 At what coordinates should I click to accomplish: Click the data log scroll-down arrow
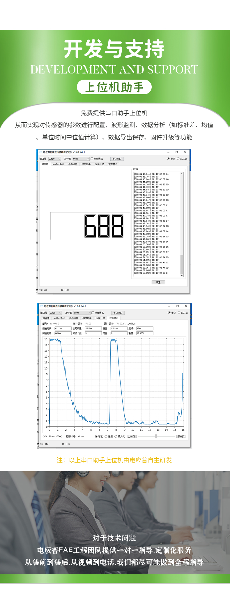(x=182, y=275)
